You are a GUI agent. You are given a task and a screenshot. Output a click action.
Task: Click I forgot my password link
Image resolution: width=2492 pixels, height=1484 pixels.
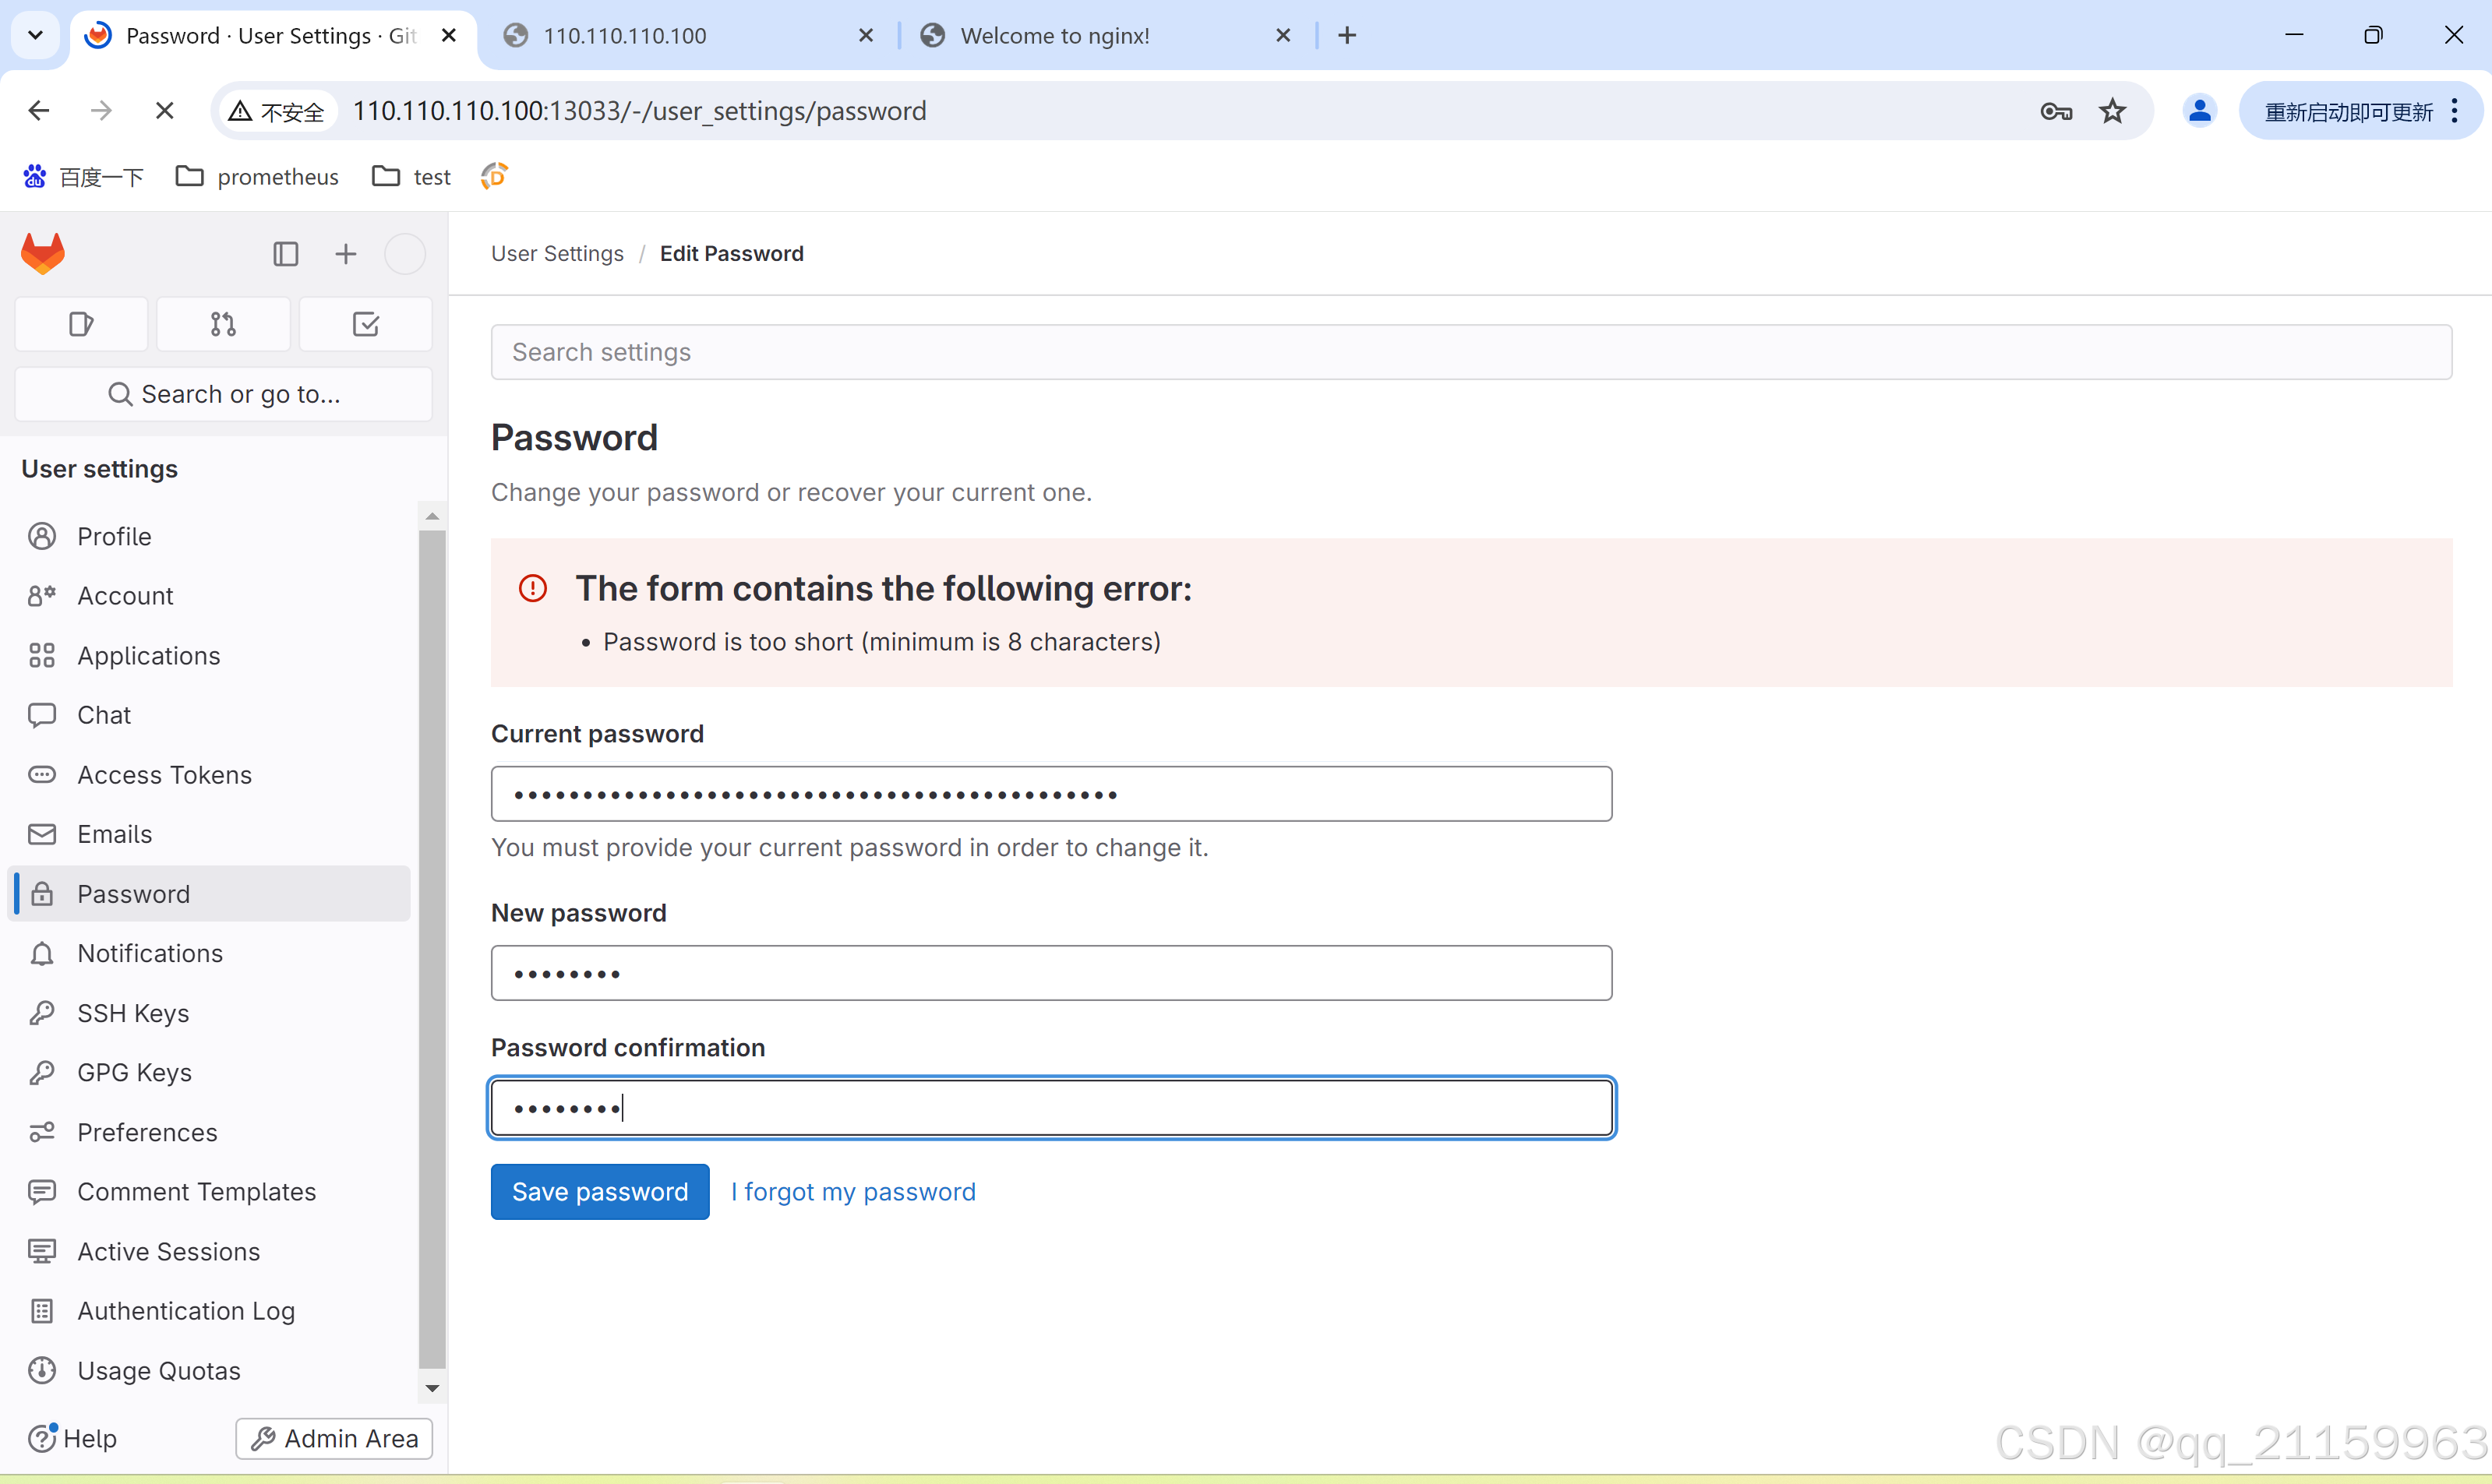[x=853, y=1192]
